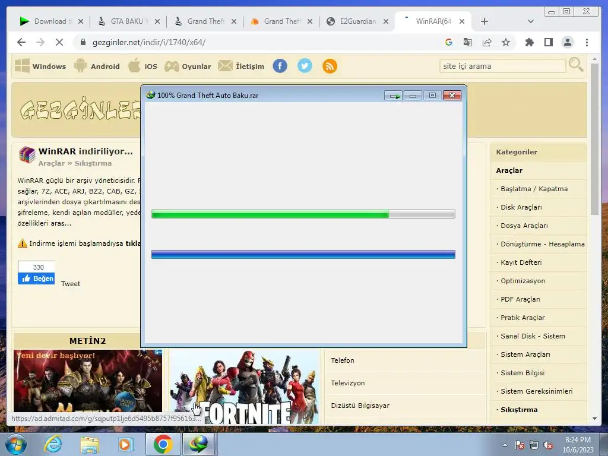The height and width of the screenshot is (456, 608).
Task: Click the site içi arama field
Action: [502, 66]
